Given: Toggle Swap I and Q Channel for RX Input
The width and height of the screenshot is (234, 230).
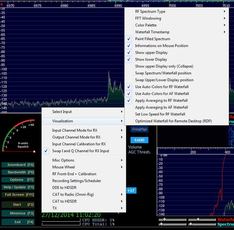Looking at the screenshot, I should point(84,151).
